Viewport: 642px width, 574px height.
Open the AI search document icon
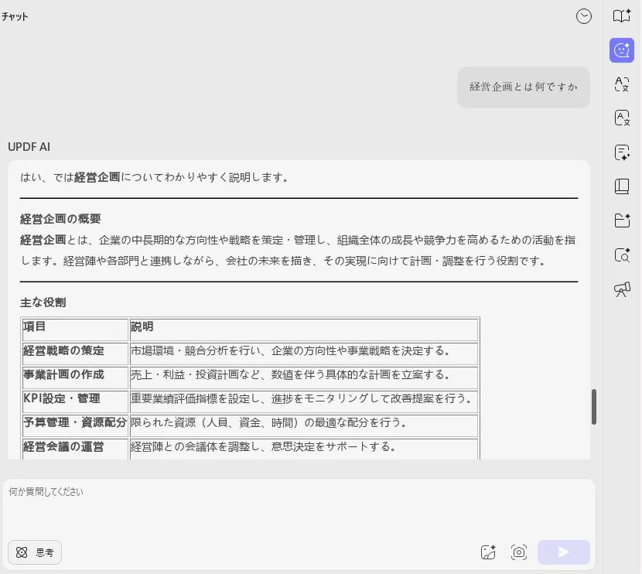[622, 255]
